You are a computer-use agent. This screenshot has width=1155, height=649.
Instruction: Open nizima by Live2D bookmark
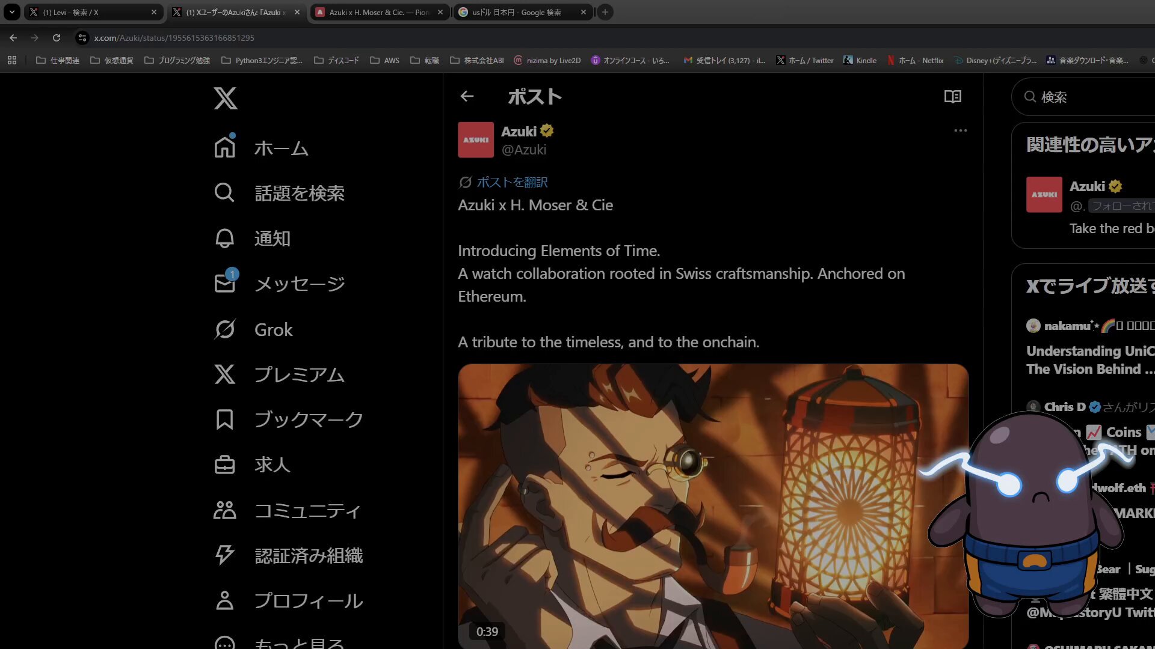(547, 60)
